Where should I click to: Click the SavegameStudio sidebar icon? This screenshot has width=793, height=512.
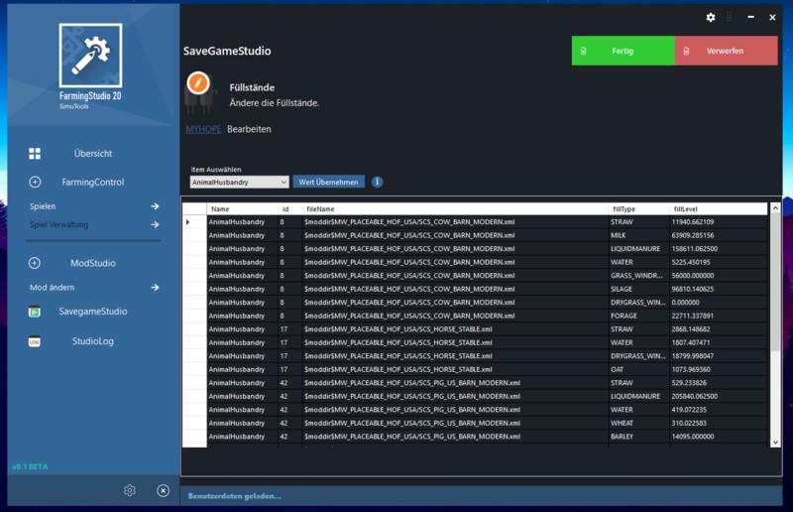[x=35, y=312]
